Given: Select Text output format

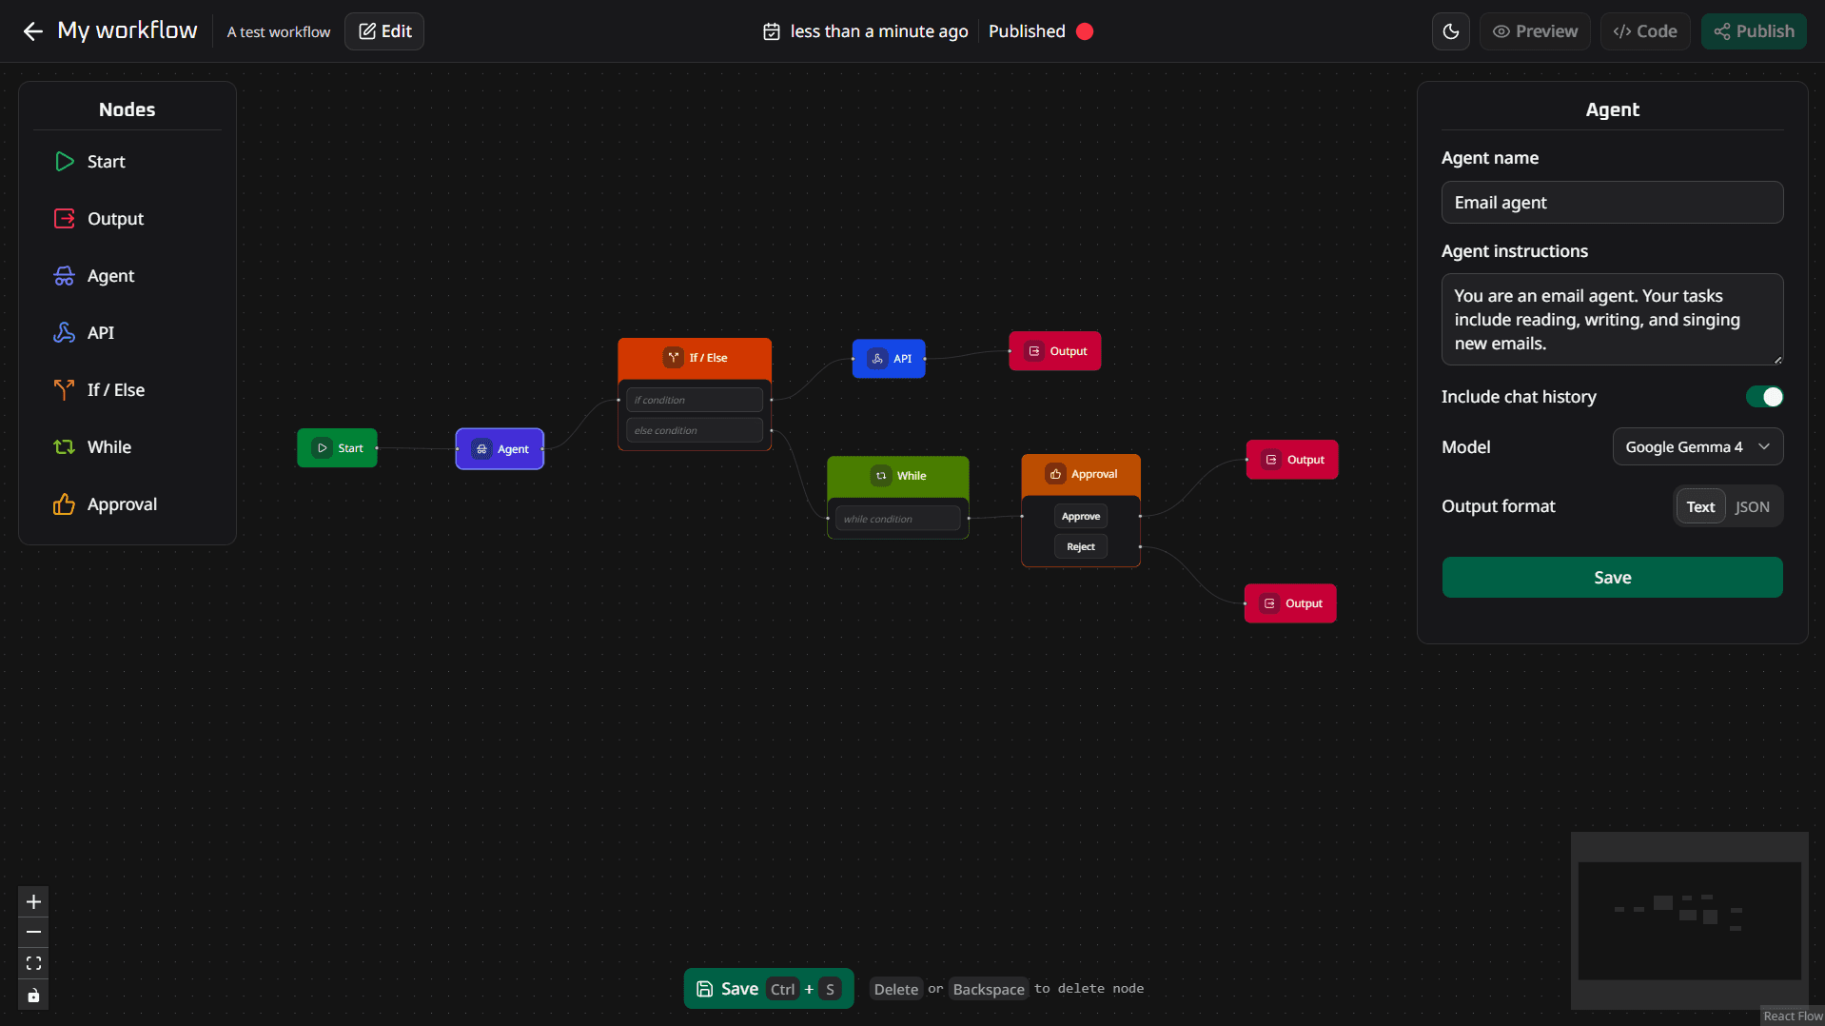Looking at the screenshot, I should pos(1700,507).
